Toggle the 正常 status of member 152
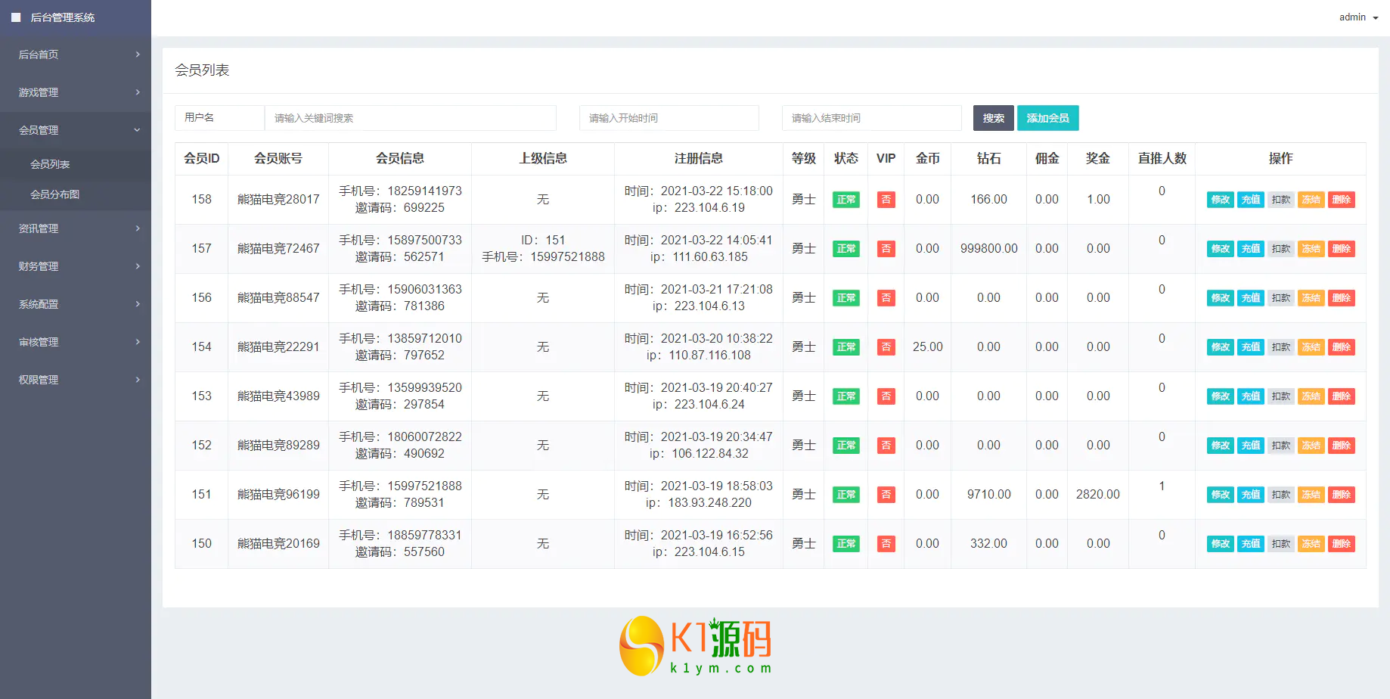The image size is (1390, 699). (x=845, y=446)
